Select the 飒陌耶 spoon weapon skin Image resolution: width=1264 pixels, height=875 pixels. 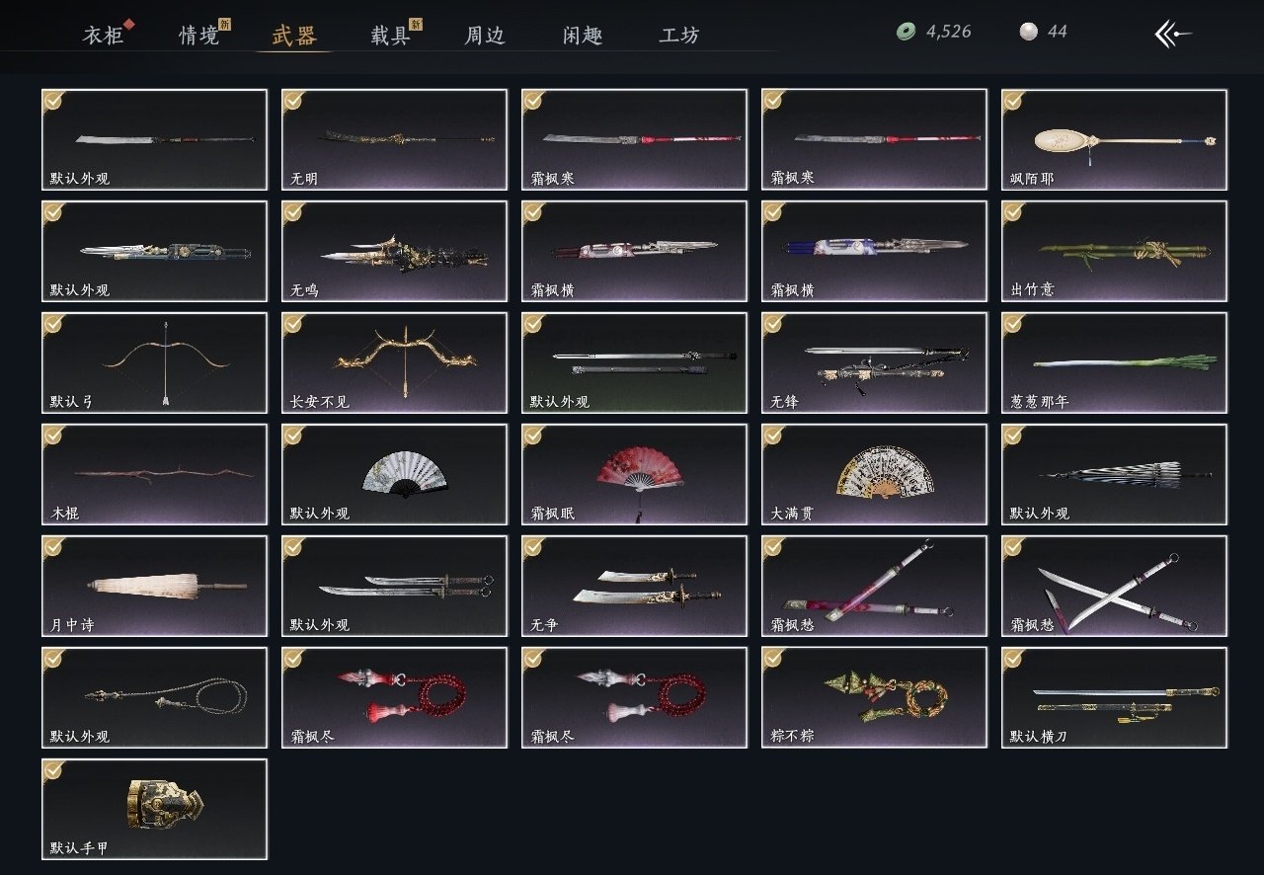pos(1114,139)
